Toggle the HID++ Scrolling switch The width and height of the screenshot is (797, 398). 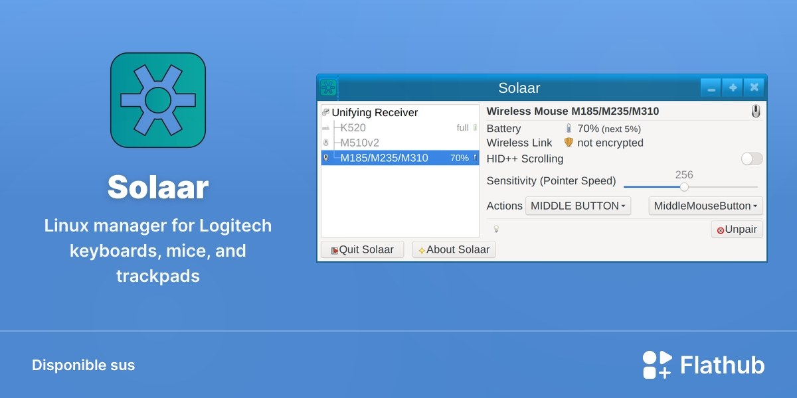coord(752,159)
